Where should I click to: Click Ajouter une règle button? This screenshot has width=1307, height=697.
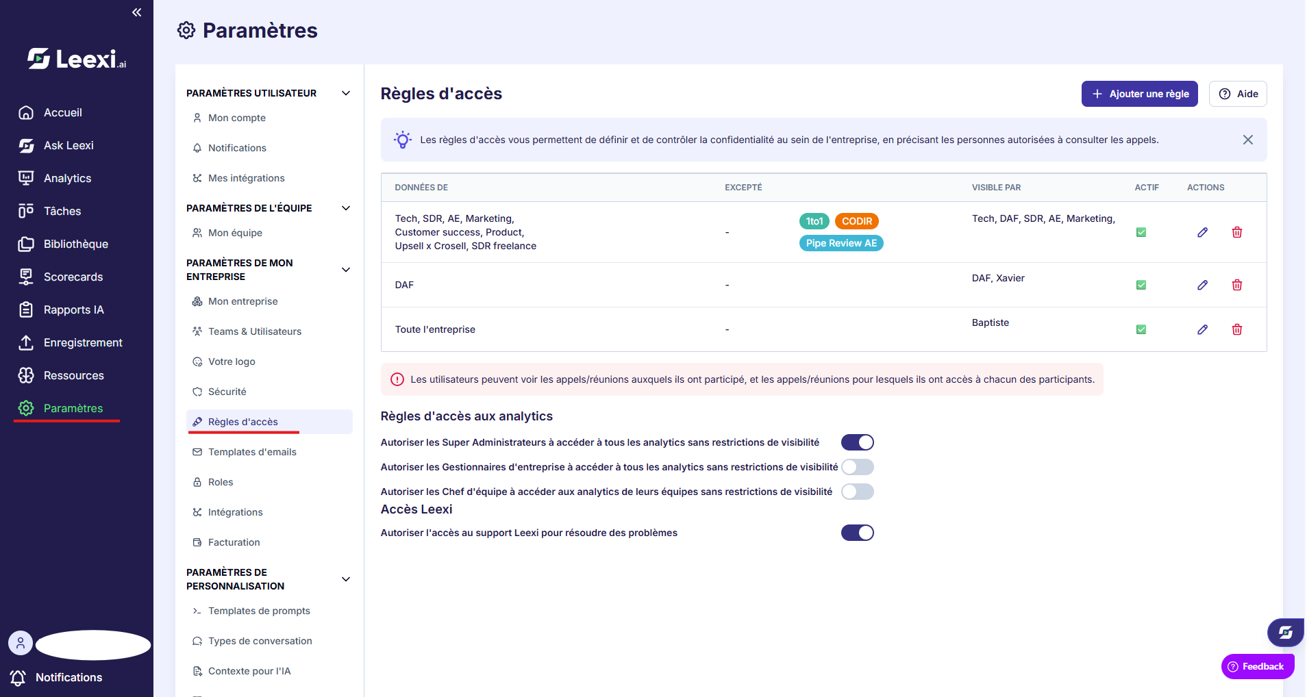tap(1140, 94)
